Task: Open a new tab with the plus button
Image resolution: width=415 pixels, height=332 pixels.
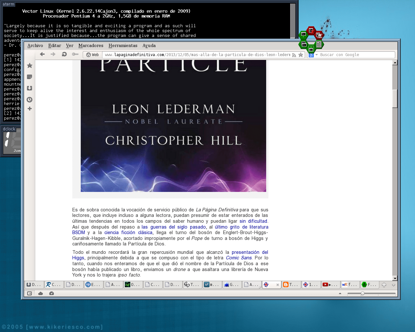Action: point(384,285)
